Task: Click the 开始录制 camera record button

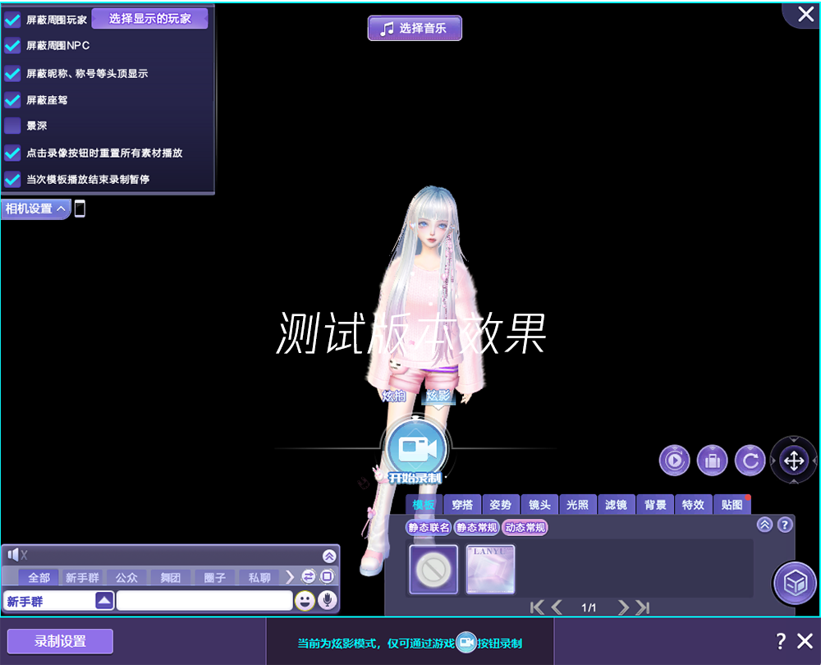Action: click(415, 449)
